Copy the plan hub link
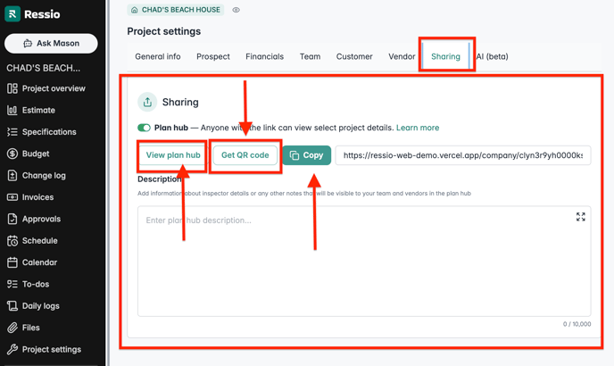The width and height of the screenshot is (614, 366). coord(306,155)
